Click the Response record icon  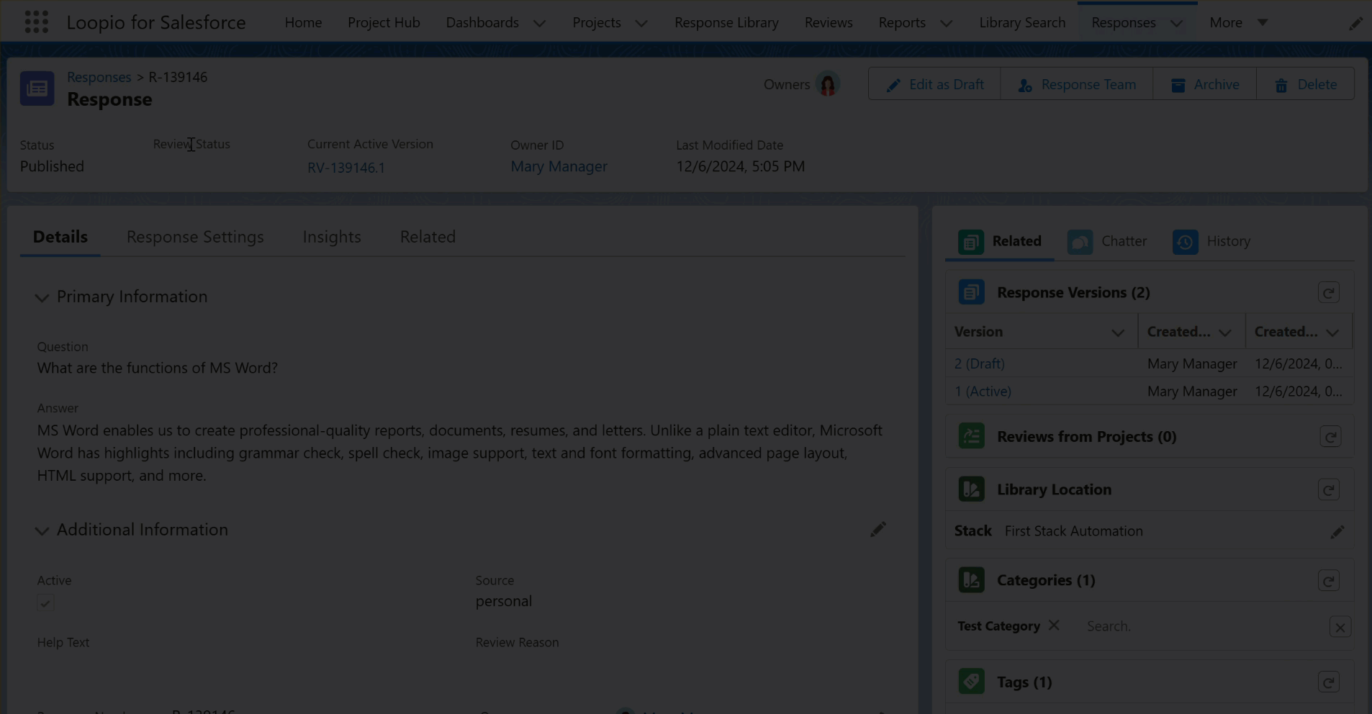point(37,89)
